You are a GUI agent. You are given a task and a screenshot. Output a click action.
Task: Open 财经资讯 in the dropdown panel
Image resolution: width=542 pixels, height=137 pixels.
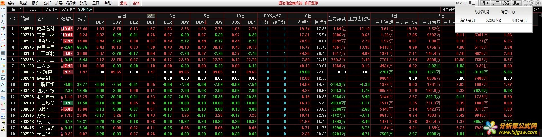520,20
